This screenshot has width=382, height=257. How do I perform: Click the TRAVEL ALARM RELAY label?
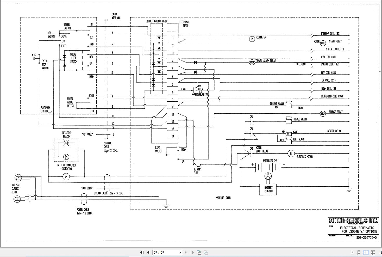pos(265,61)
